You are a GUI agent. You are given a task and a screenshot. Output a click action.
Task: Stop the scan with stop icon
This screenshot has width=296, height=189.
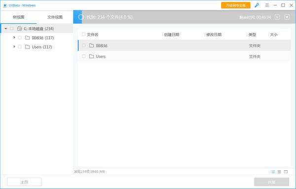click(287, 17)
